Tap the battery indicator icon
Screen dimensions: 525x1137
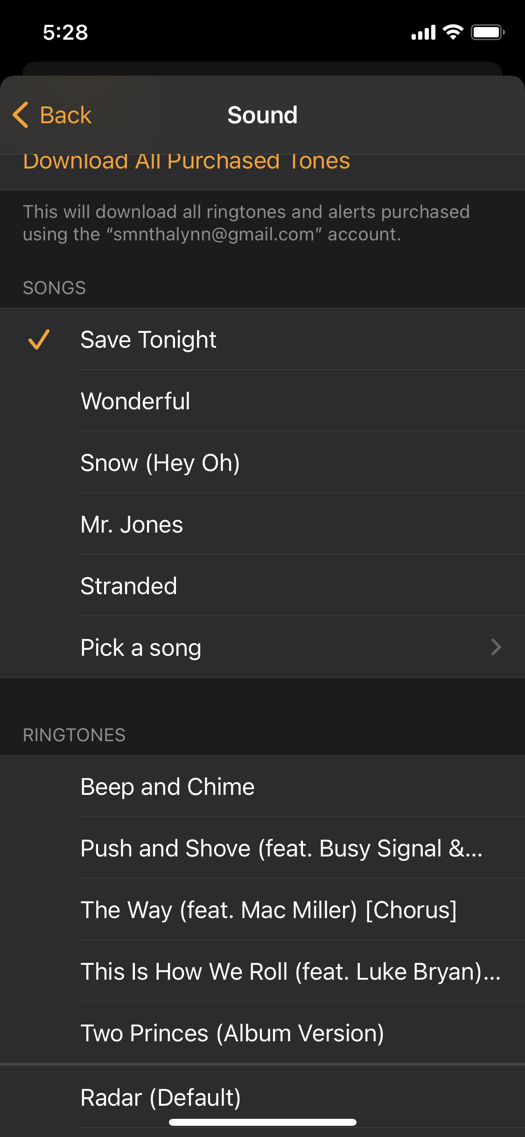pos(488,32)
